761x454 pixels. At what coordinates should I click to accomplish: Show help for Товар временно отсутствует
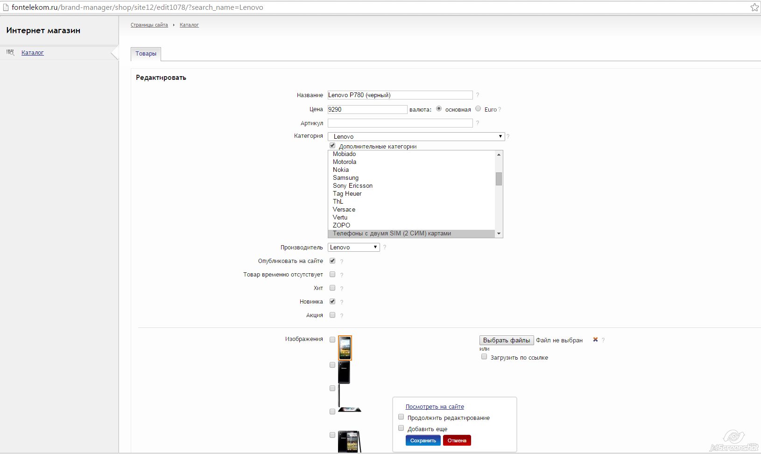[342, 275]
